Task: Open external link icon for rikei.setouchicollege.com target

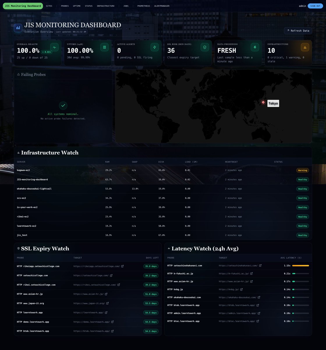Action: tap(118, 285)
